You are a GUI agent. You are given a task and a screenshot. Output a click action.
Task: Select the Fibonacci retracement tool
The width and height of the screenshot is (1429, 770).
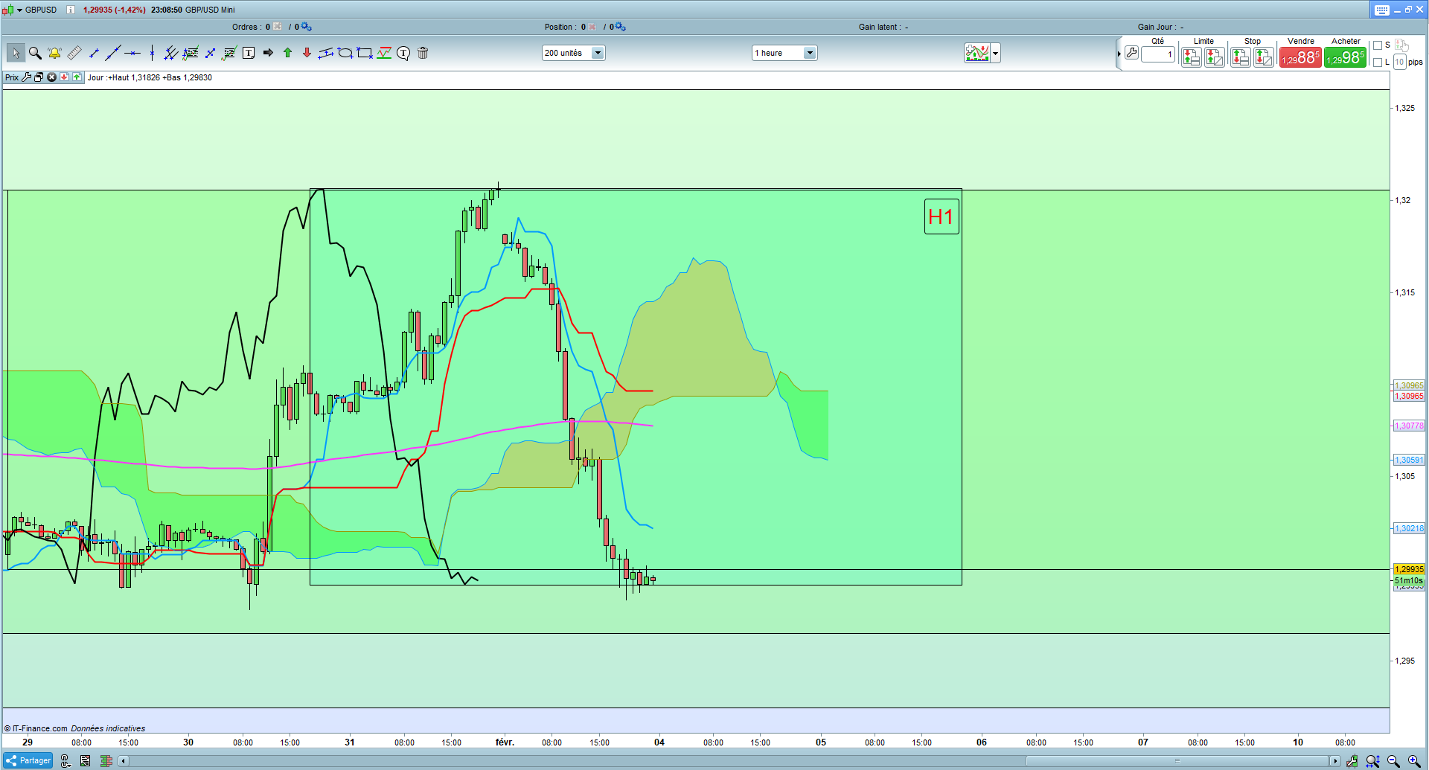(x=191, y=53)
